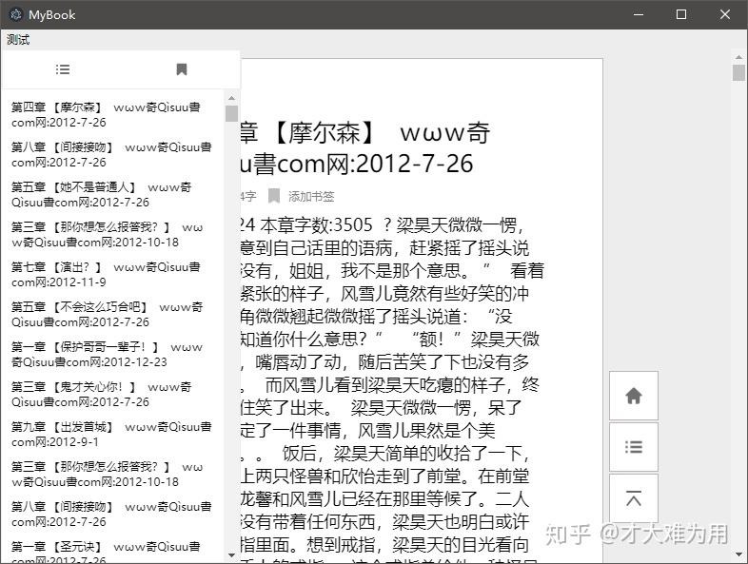Open the 测试 menu
The width and height of the screenshot is (748, 564).
pyautogui.click(x=18, y=40)
